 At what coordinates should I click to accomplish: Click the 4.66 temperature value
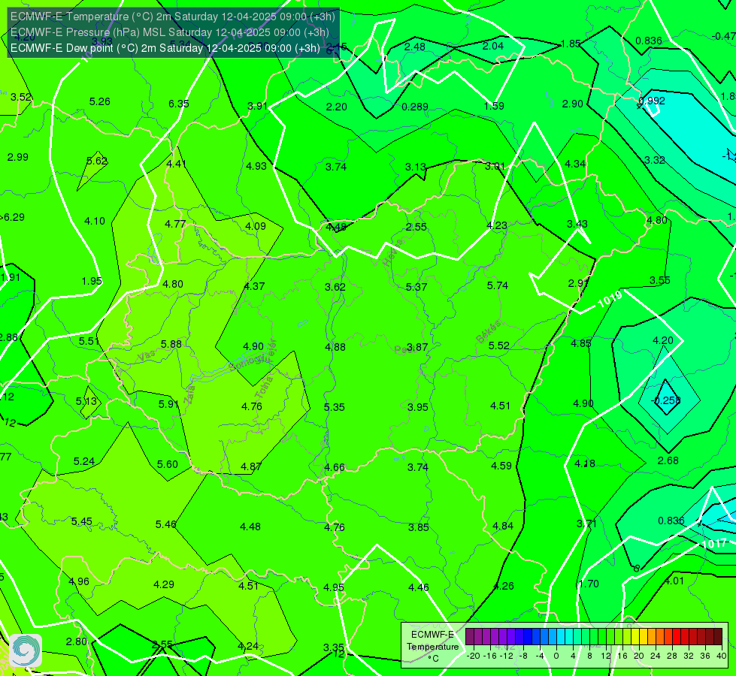(335, 467)
